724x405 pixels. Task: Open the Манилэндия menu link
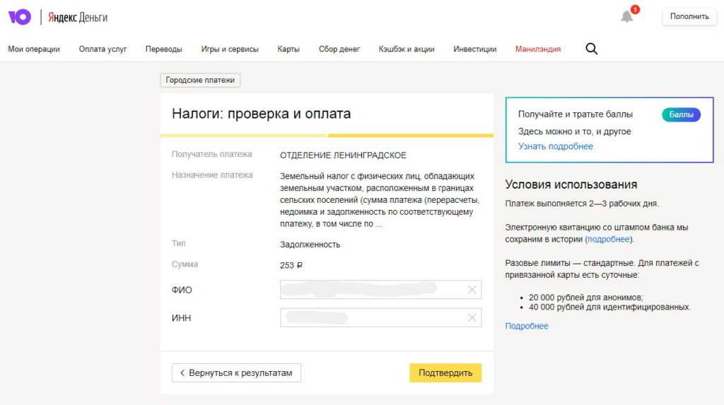538,49
